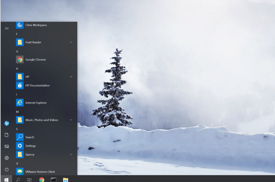Click the letter H section header
Image resolution: width=275 pixels, height=182 pixels.
17,69
